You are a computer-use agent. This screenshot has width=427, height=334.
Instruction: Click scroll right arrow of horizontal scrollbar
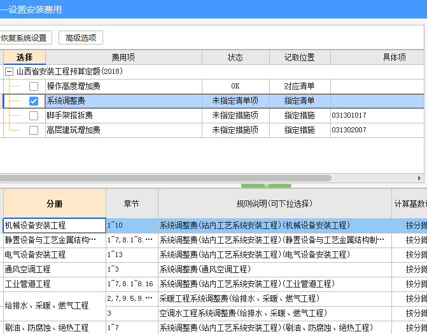pyautogui.click(x=419, y=178)
